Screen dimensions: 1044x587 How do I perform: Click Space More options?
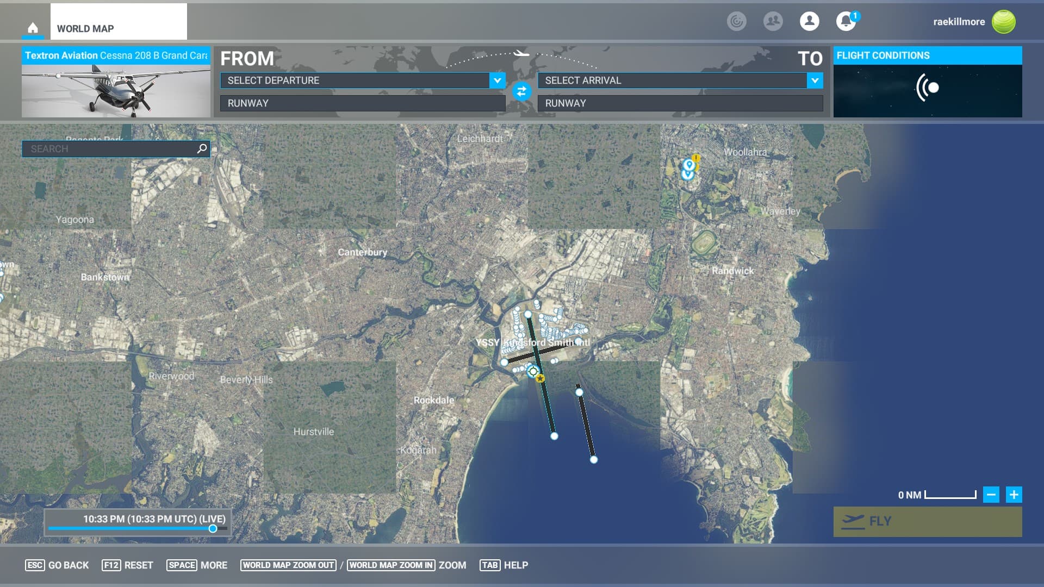[x=197, y=565]
